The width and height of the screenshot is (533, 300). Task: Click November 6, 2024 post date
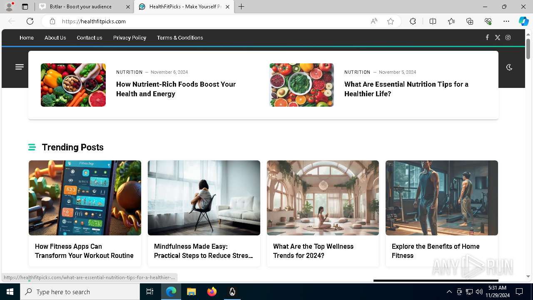click(x=169, y=72)
